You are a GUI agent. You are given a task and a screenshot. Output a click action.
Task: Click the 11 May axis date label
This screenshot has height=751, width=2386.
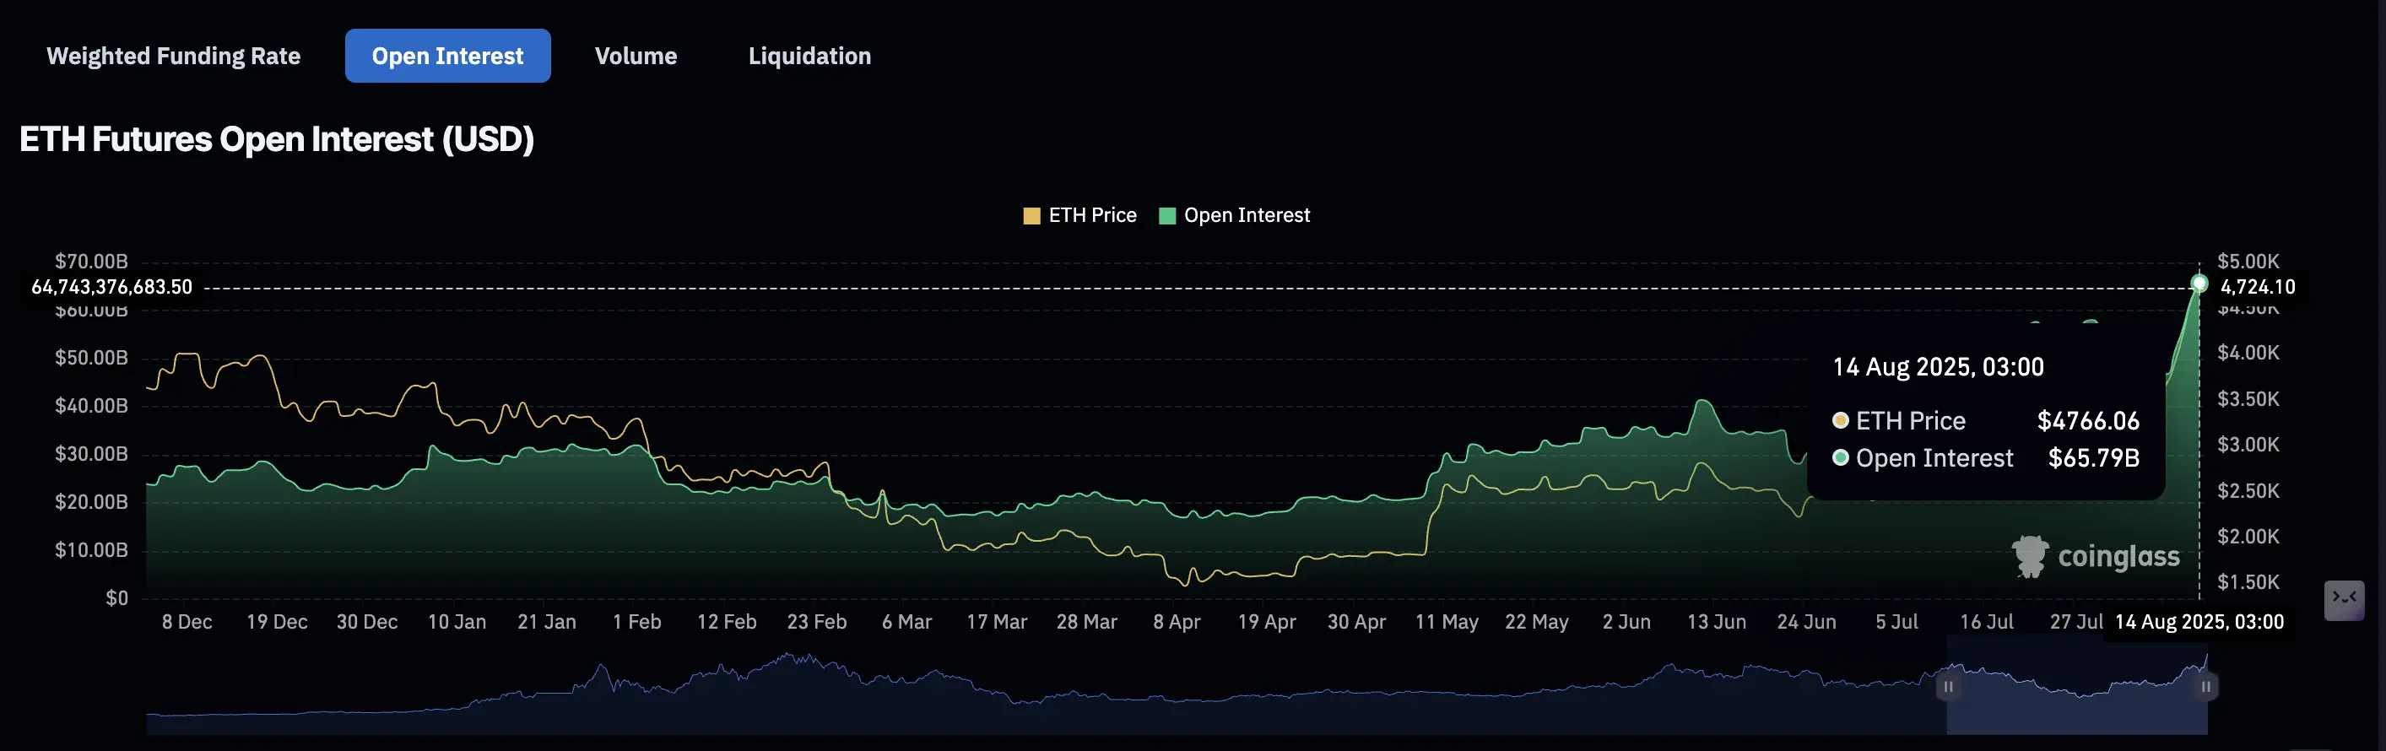tap(1446, 622)
